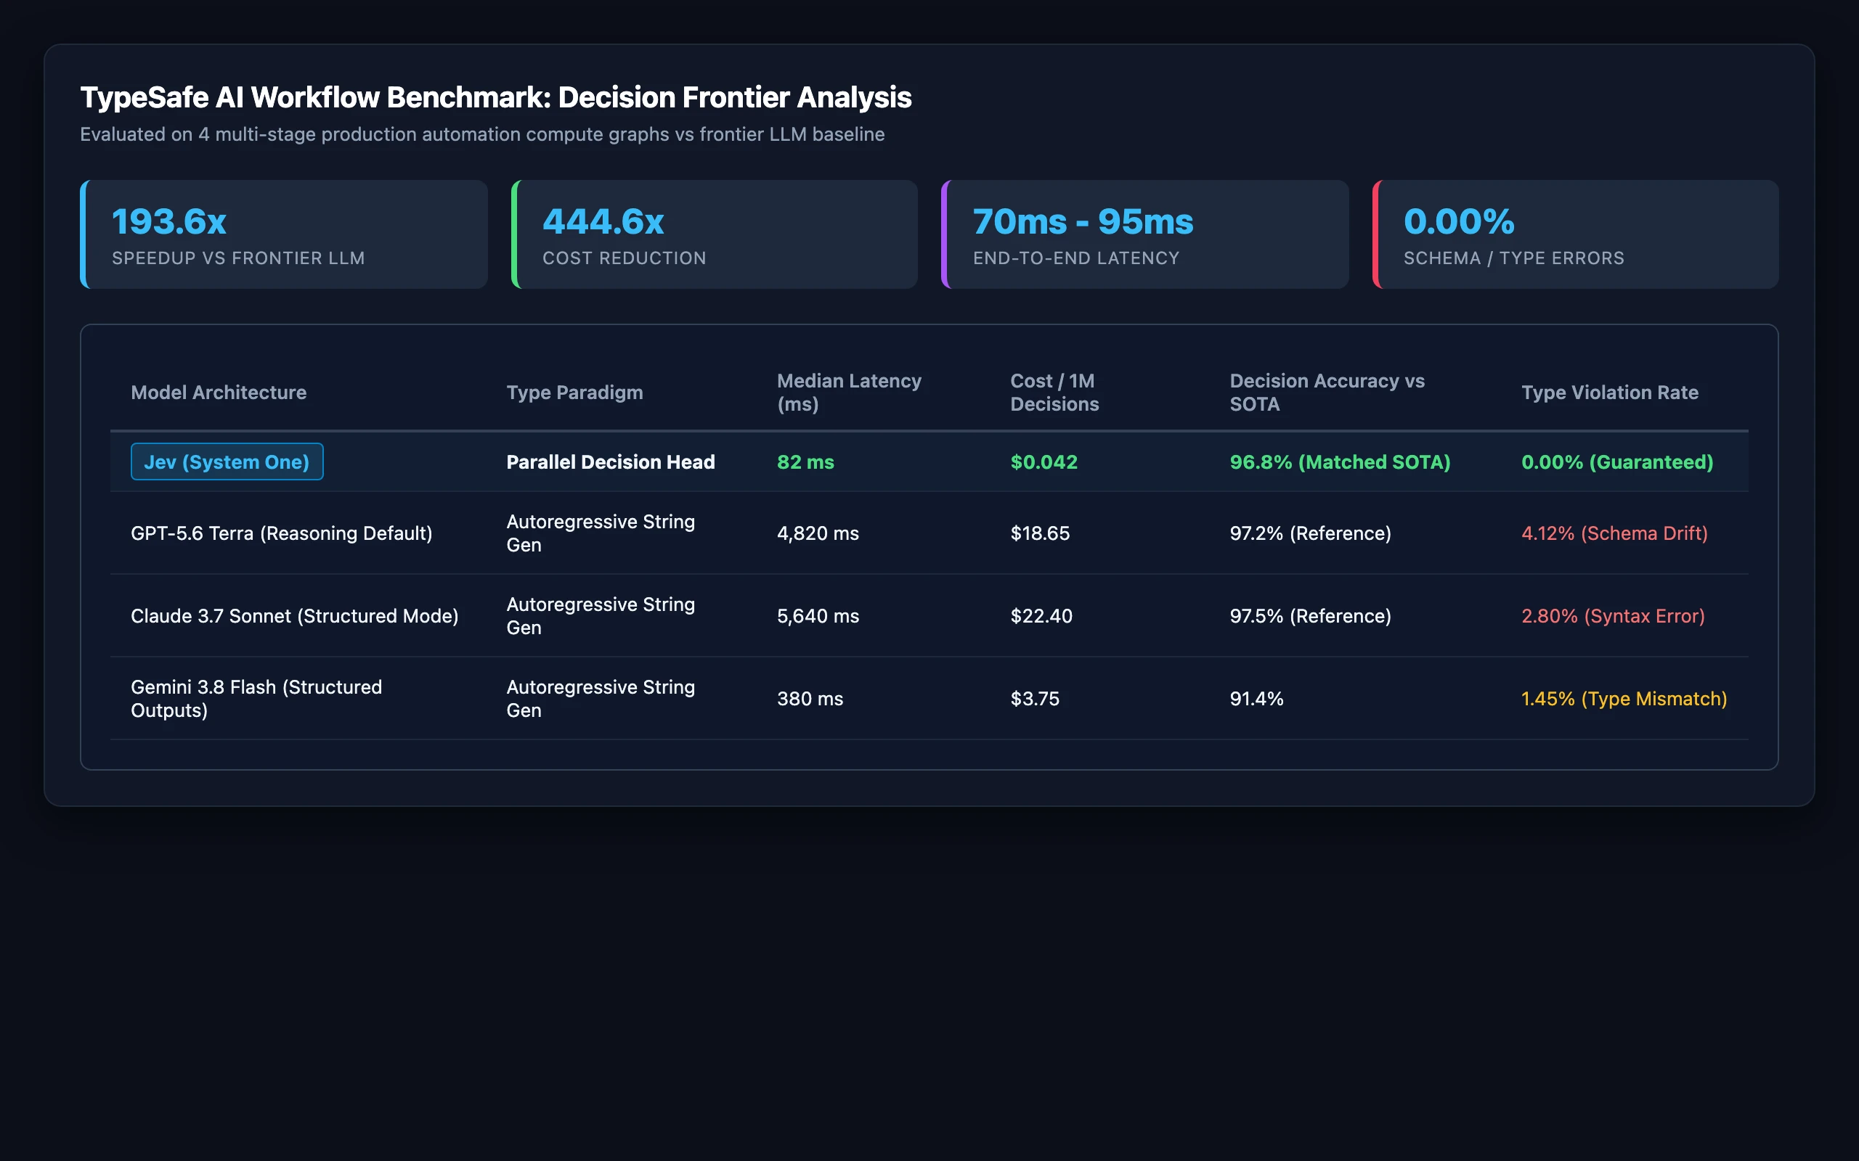
Task: Select the GPT-5.6 Terra (Reasoning Default) row name
Action: click(281, 533)
